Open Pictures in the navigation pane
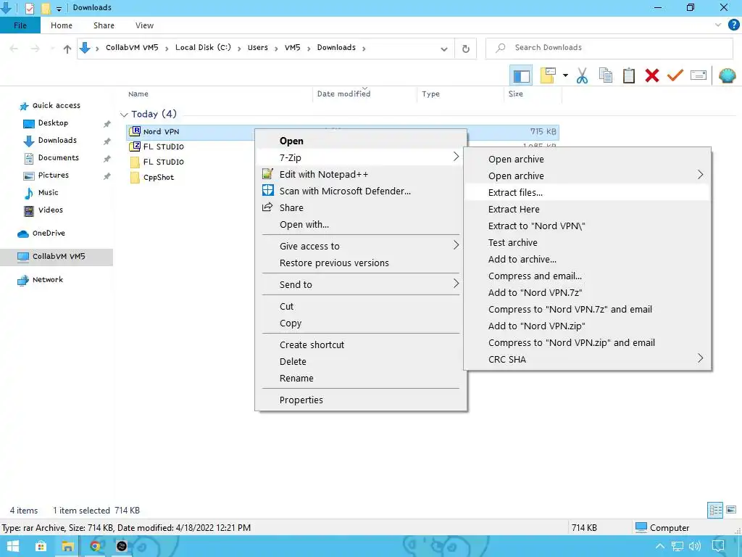Screen dimensions: 742x557 (53, 176)
